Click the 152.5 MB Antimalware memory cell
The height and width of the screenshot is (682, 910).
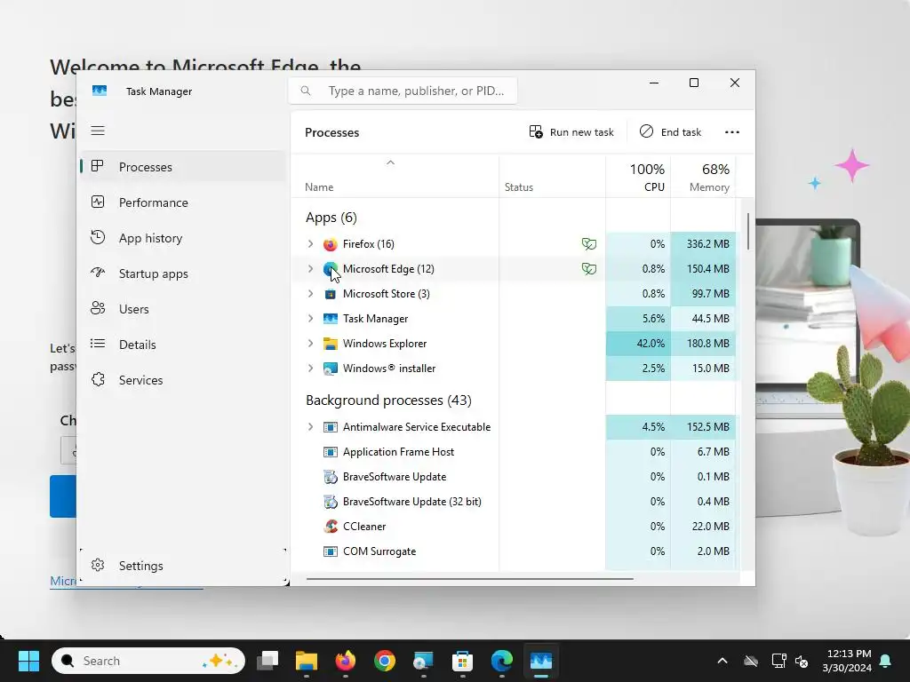pyautogui.click(x=704, y=427)
